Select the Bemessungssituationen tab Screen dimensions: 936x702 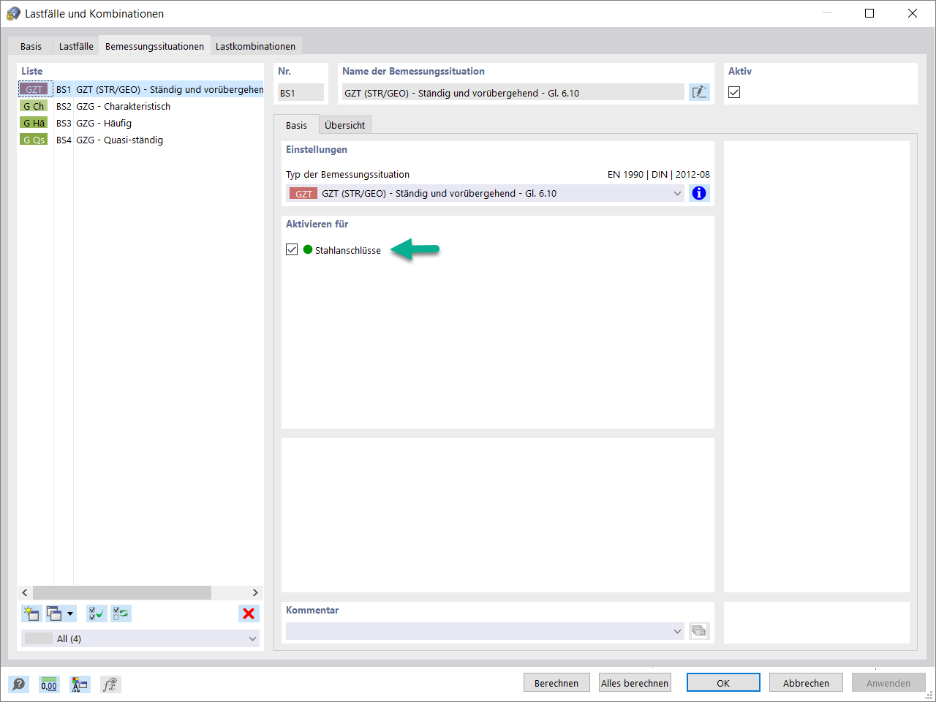(x=154, y=46)
